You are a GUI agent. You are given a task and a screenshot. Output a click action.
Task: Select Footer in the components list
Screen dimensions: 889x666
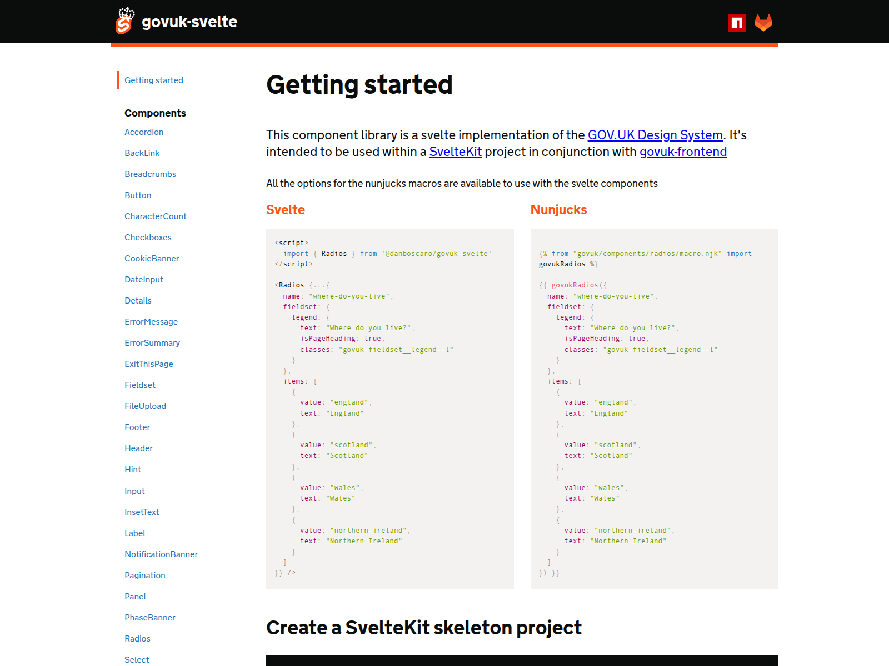click(137, 427)
